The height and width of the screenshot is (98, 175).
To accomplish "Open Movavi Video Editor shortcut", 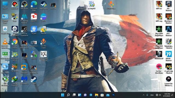I will tap(5, 69).
